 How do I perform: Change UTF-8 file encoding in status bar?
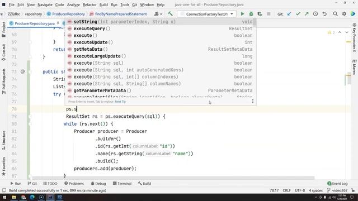300,190
